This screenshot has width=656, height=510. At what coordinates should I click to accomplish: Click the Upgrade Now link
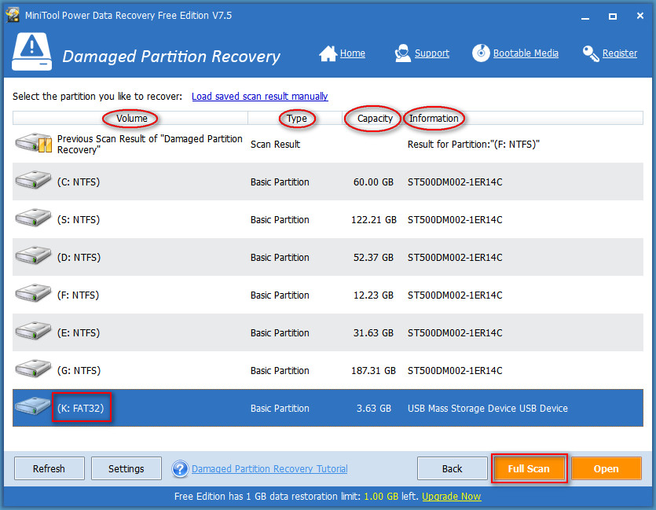pyautogui.click(x=452, y=497)
